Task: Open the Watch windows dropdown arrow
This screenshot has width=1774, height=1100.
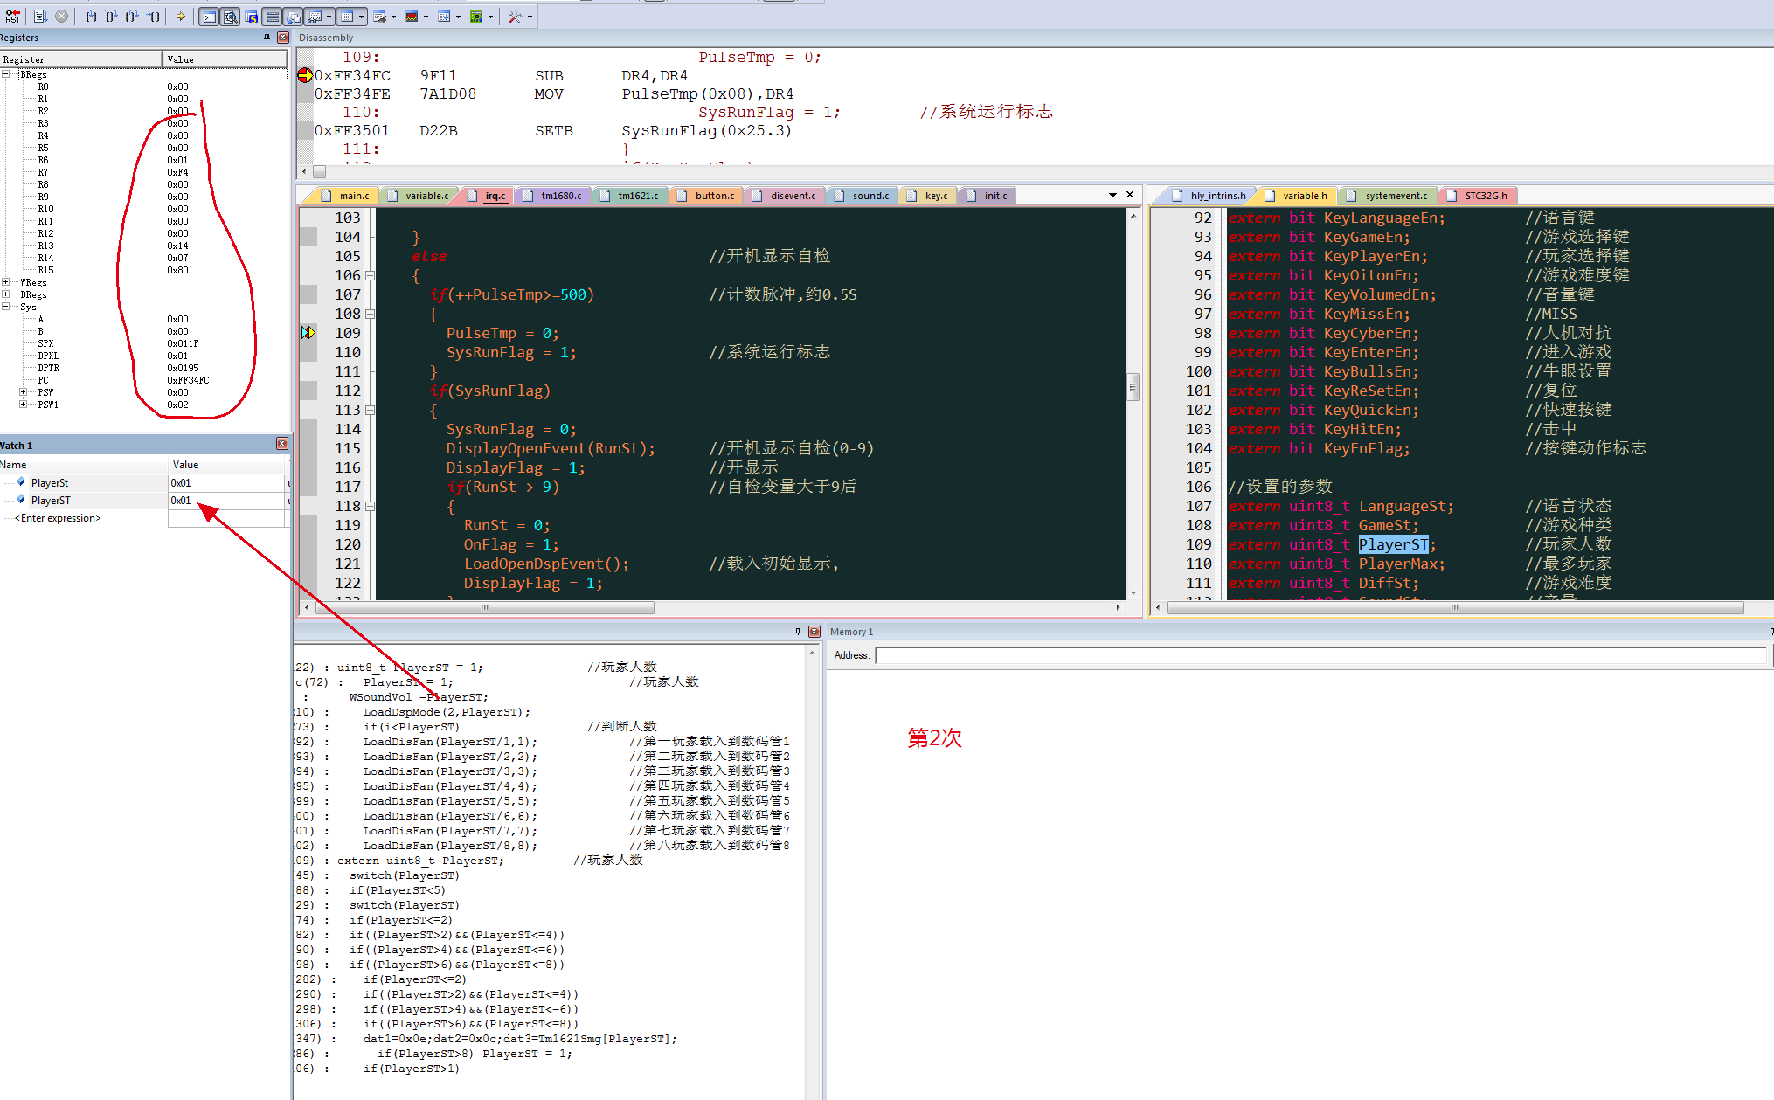Action: 329,17
